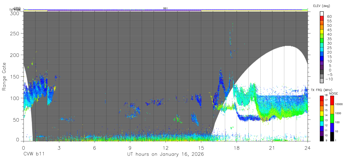Click the "TX FRQ (MHz)" legend title
The width and height of the screenshot is (346, 160).
321,90
